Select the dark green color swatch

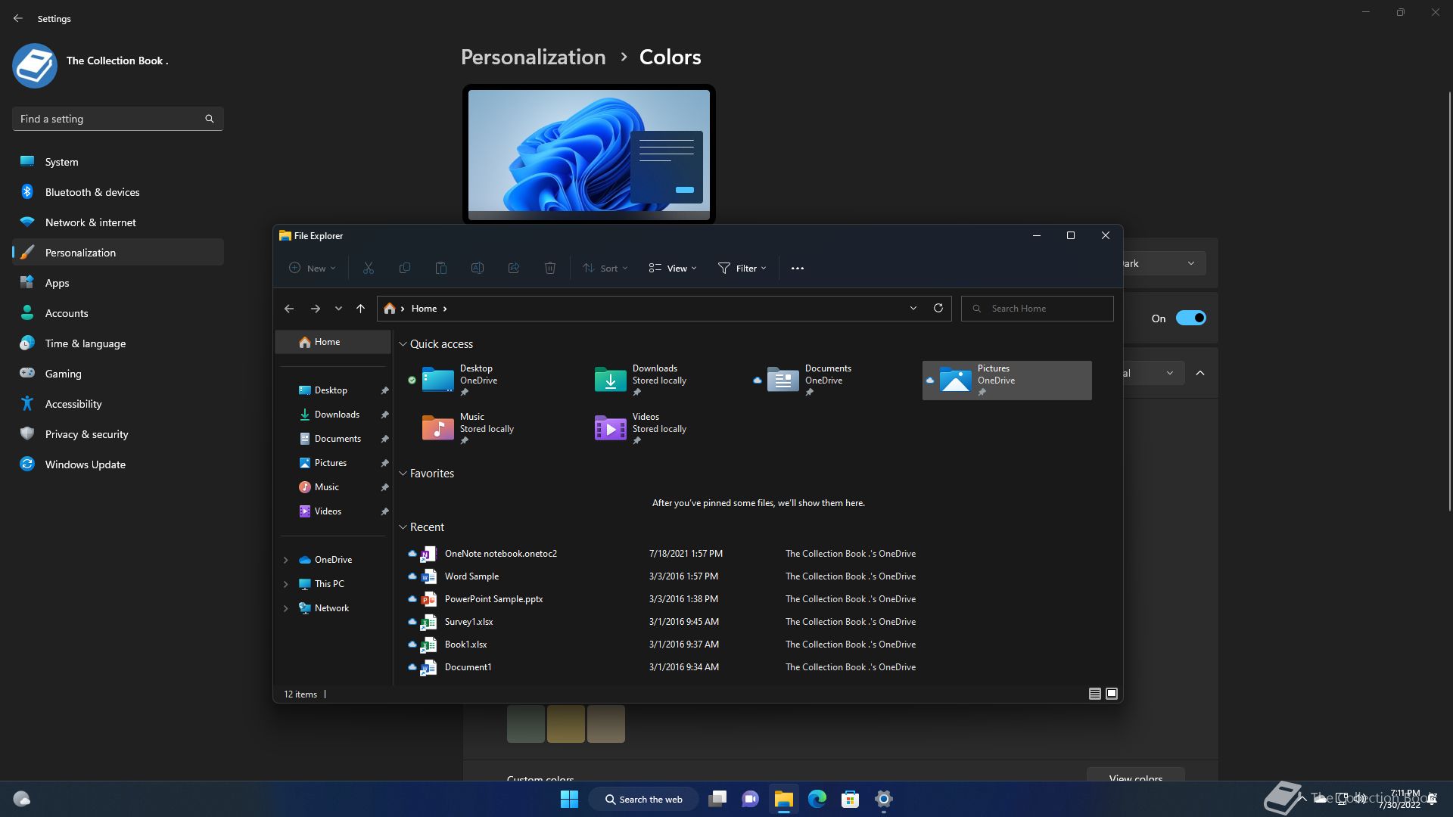click(x=526, y=724)
